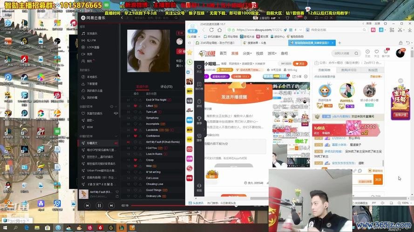Open Douyu watch history clock icon
This screenshot has width=414, height=232.
pyautogui.click(x=367, y=52)
